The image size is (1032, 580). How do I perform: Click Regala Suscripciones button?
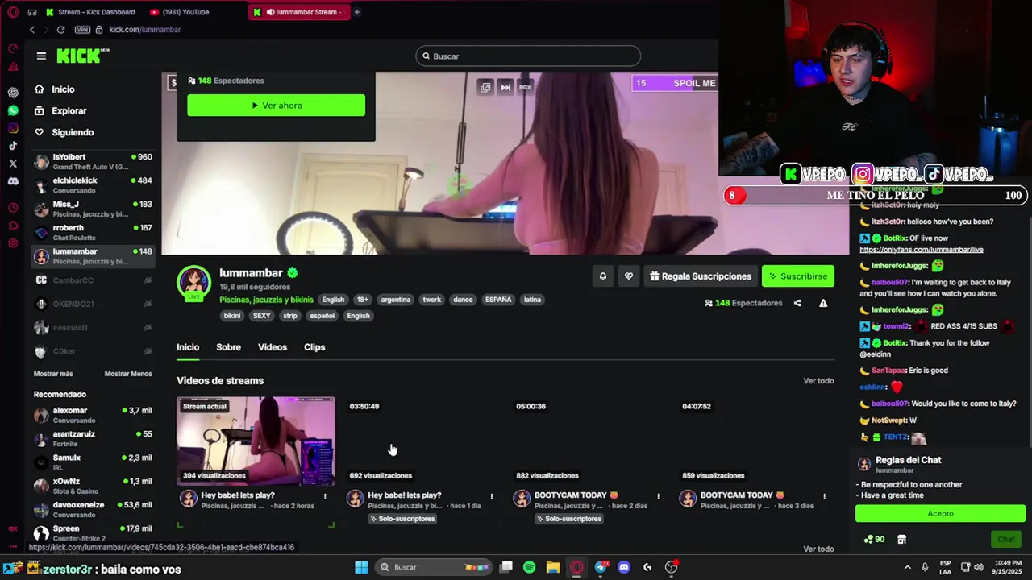coord(699,276)
